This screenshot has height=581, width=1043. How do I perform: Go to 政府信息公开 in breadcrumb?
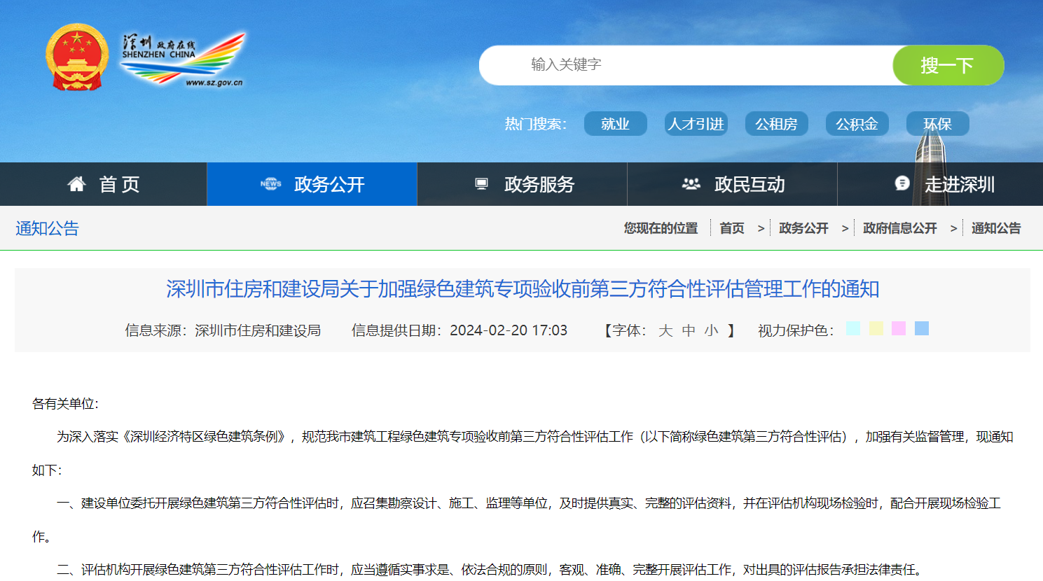(x=899, y=228)
